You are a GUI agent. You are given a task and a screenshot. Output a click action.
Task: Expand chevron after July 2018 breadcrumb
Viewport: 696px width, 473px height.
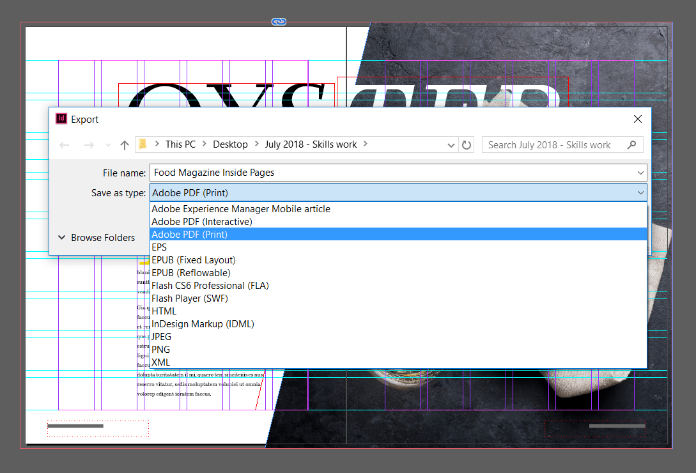[x=366, y=144]
